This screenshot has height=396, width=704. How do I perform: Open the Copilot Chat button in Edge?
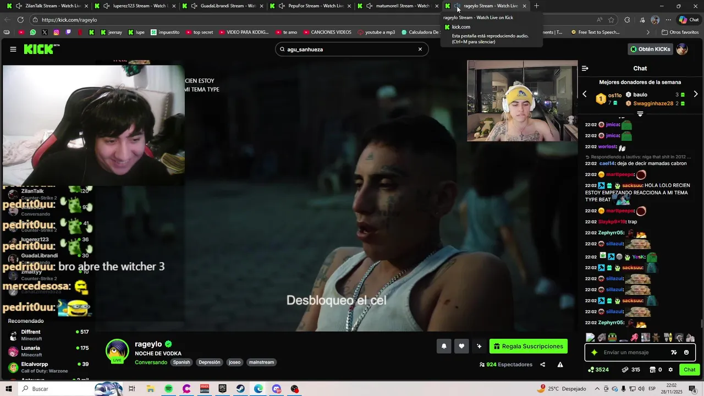tap(690, 20)
